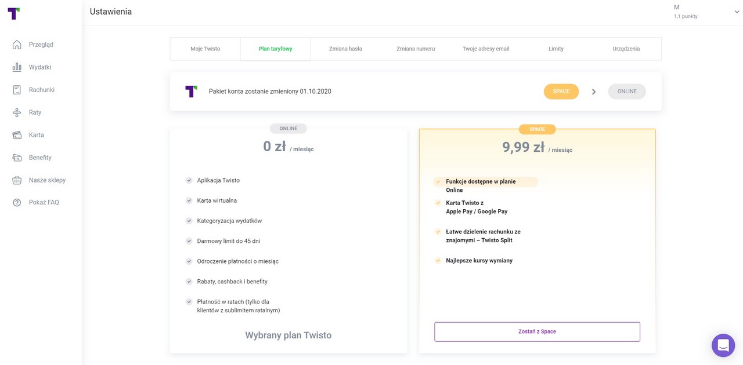Viewport: 743px width, 365px height.
Task: Open the chat support bubble
Action: click(x=723, y=345)
